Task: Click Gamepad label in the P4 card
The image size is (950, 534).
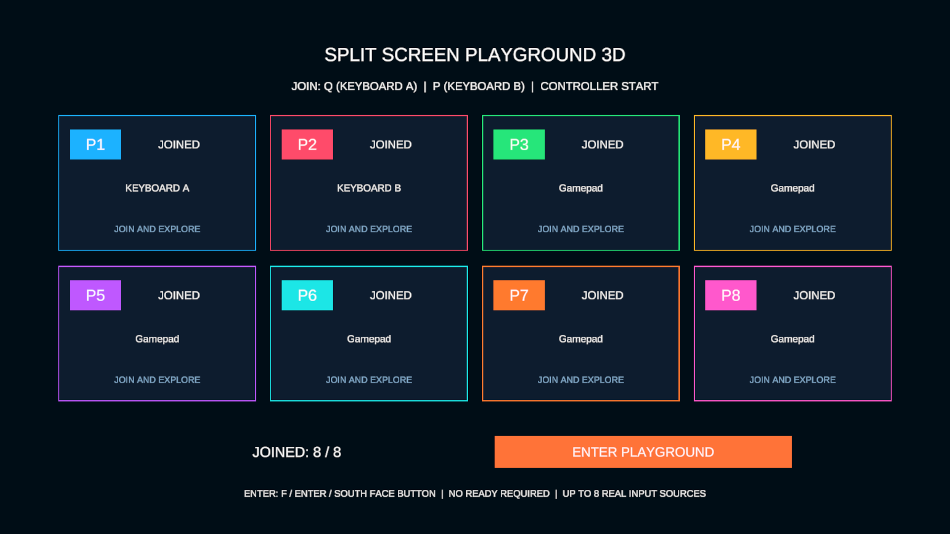Action: click(x=793, y=188)
